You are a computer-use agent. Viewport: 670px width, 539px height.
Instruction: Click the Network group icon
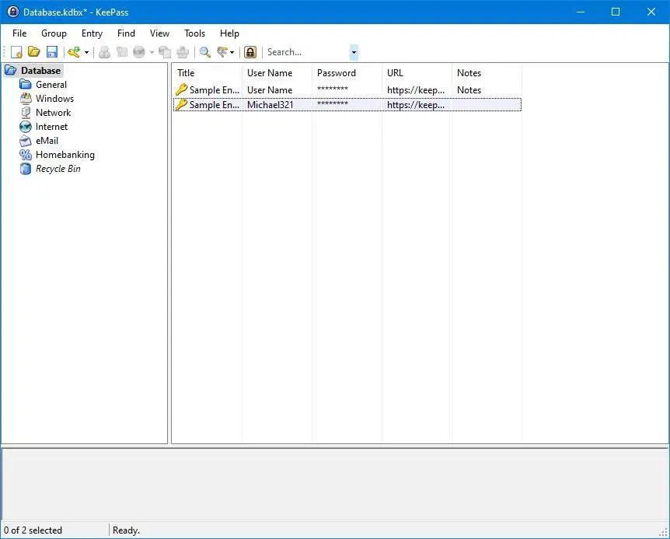click(26, 113)
